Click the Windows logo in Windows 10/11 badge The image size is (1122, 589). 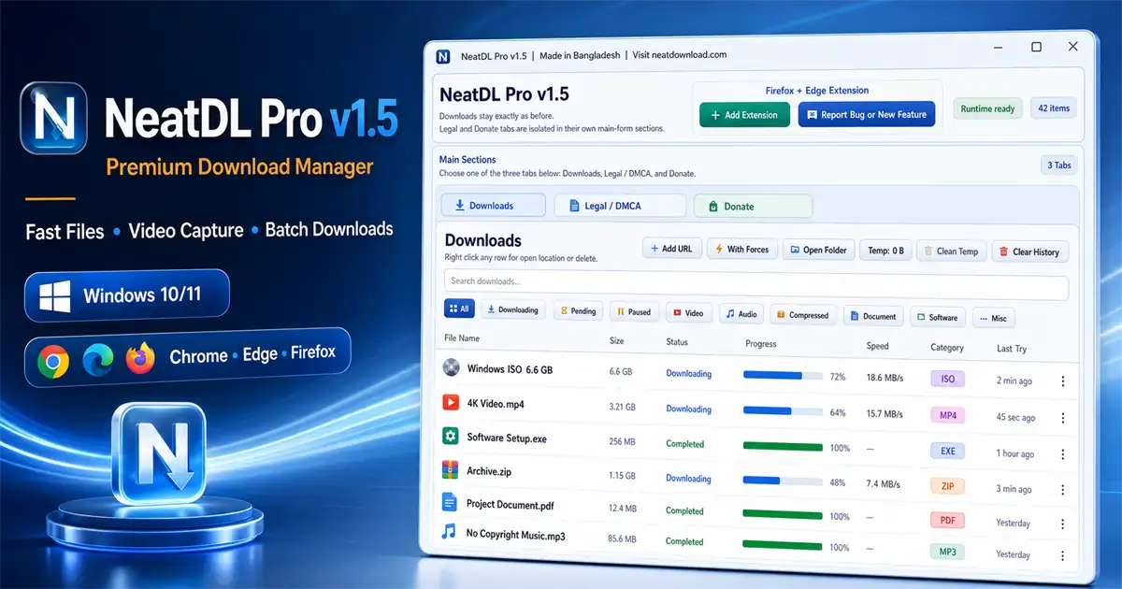(54, 296)
